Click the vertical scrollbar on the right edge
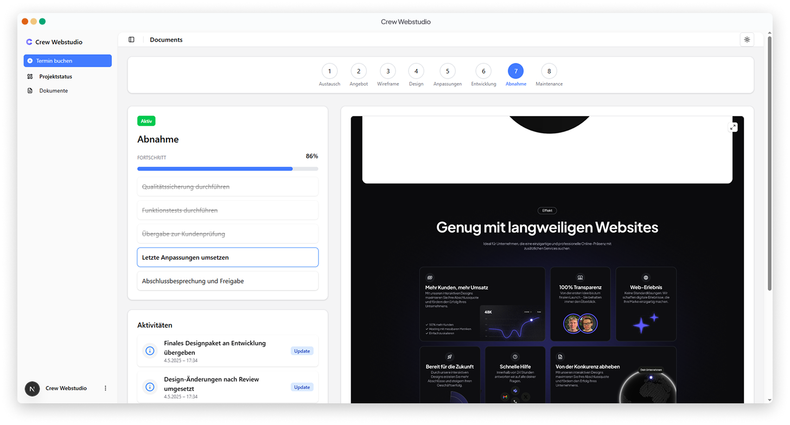 pyautogui.click(x=770, y=163)
